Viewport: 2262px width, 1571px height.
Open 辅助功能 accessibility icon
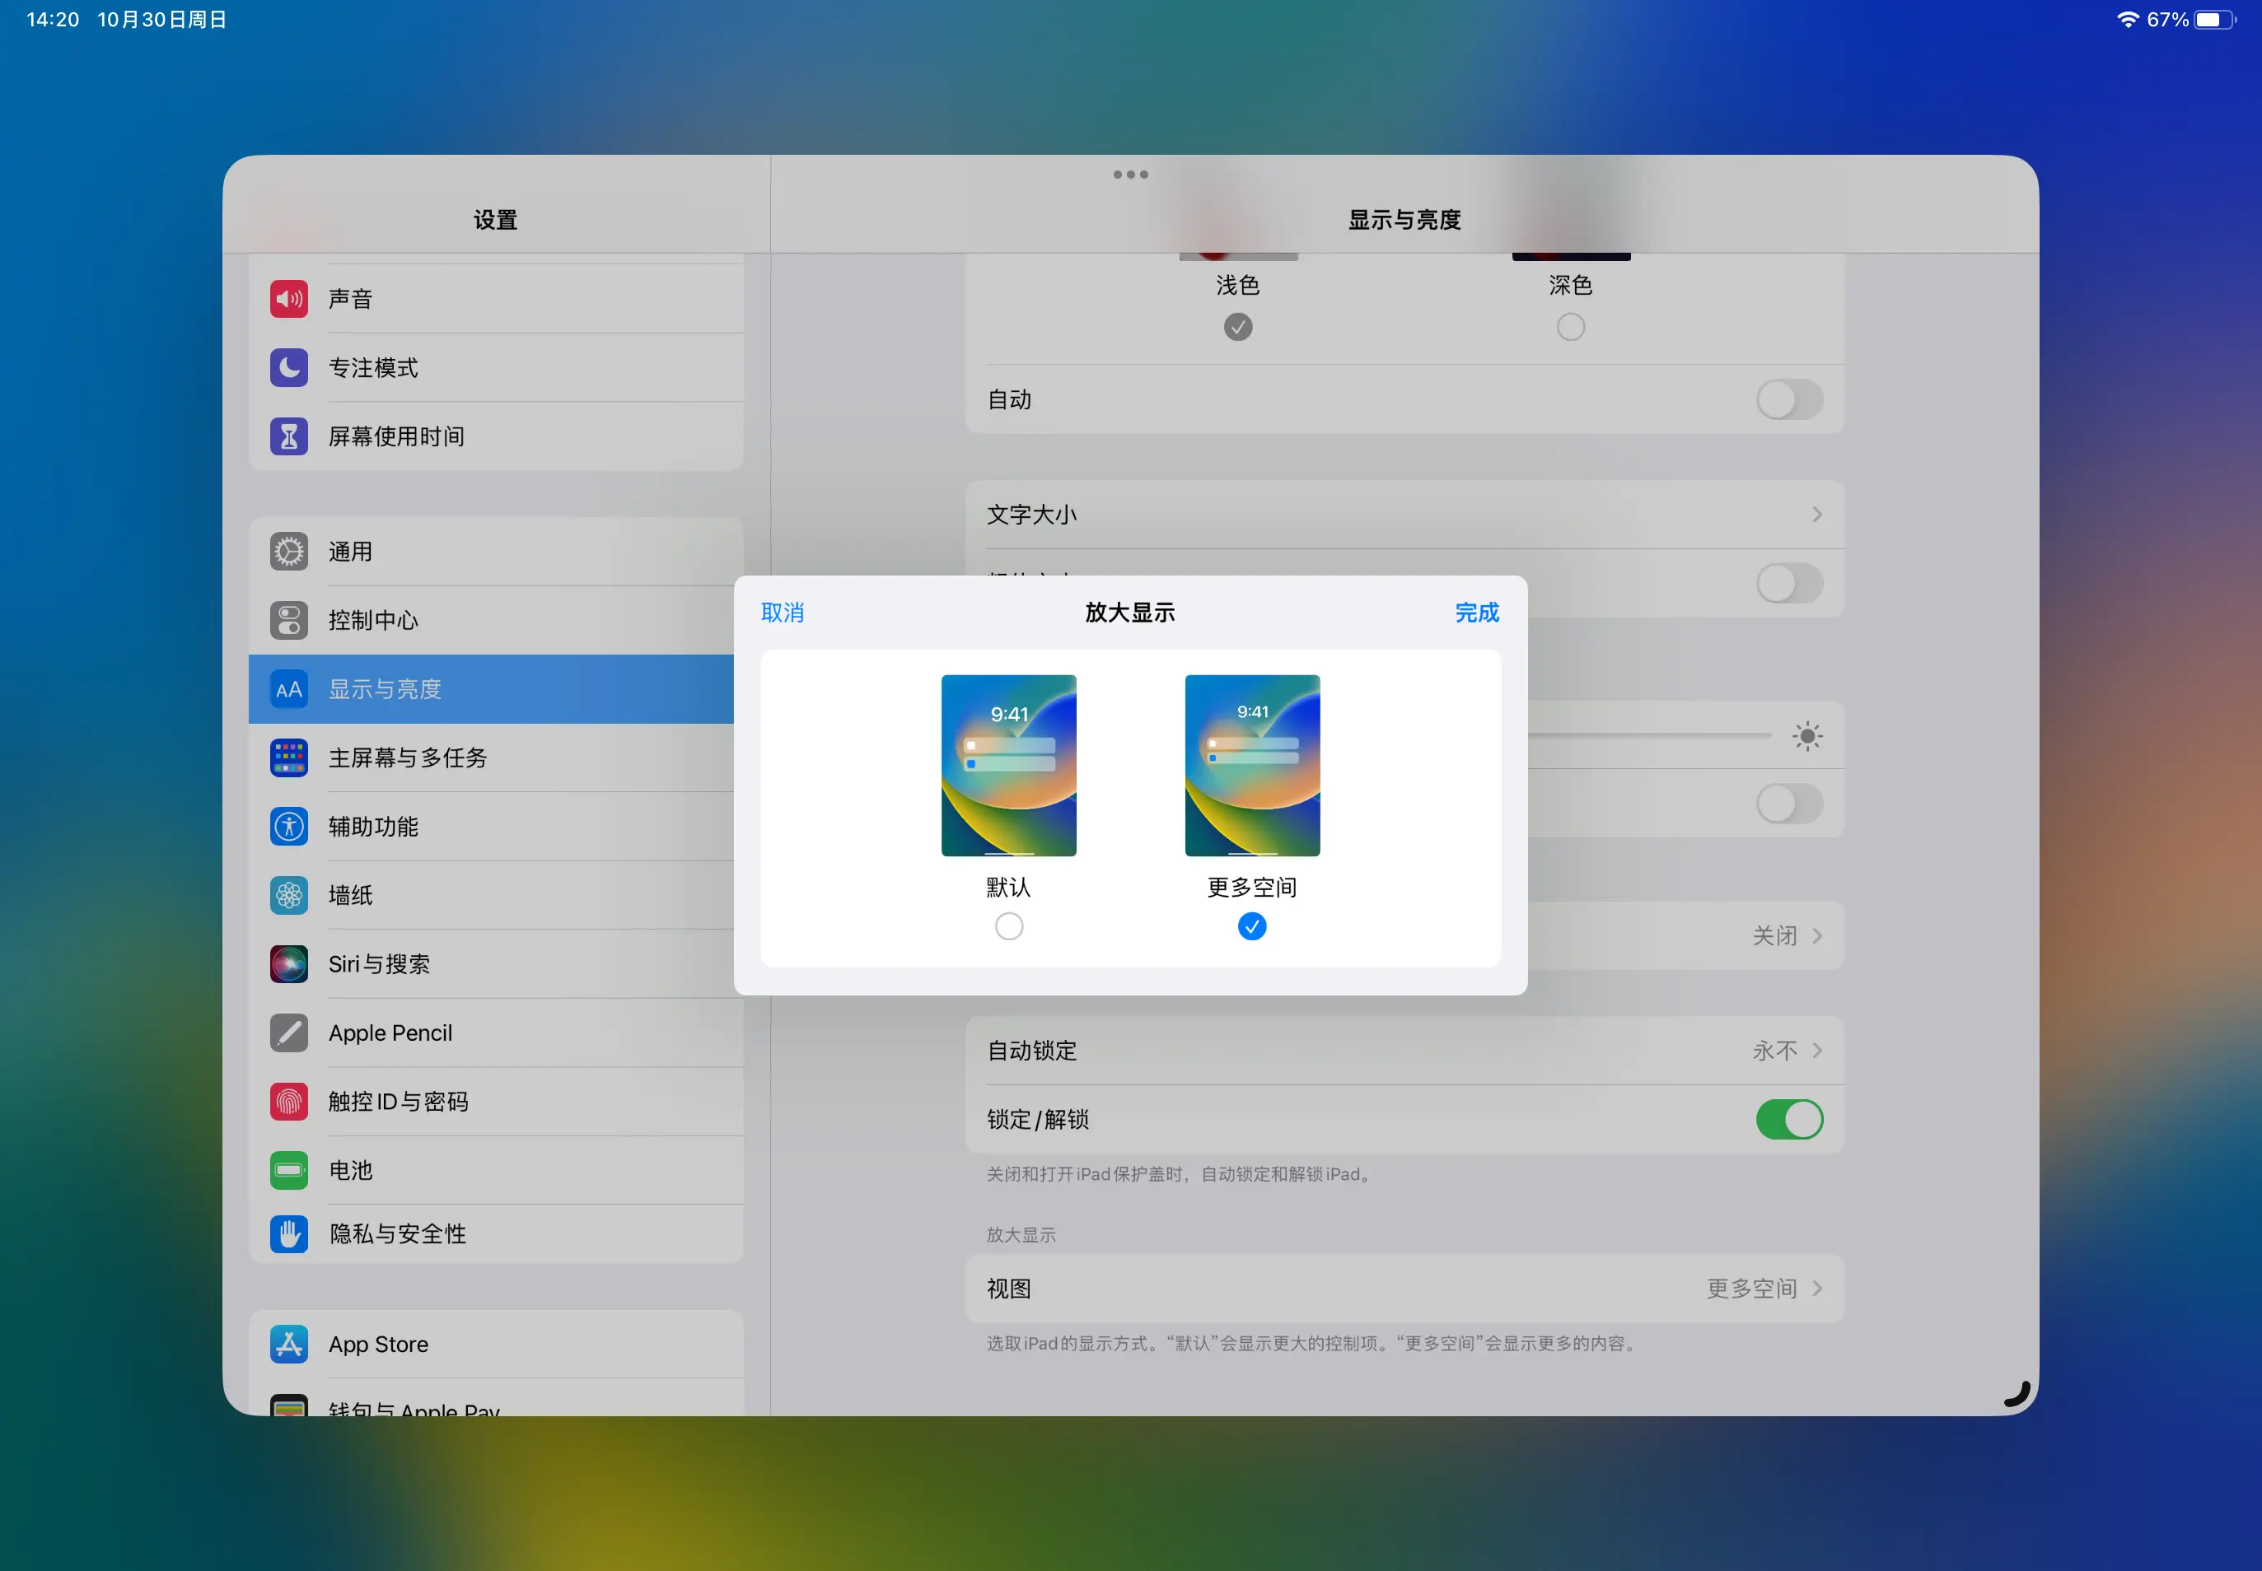287,826
